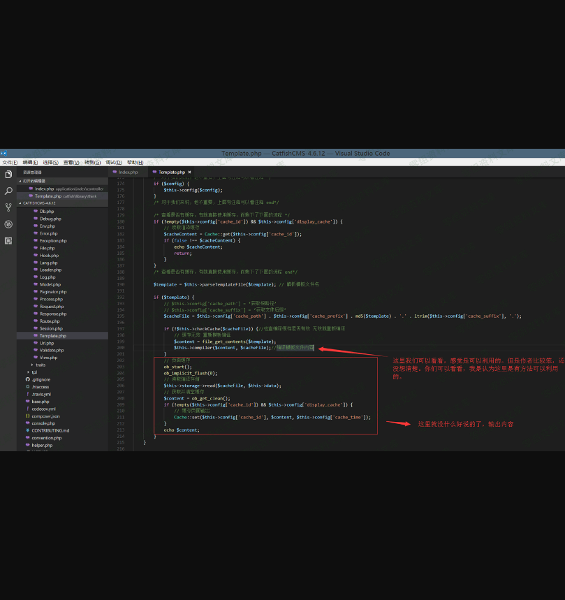Close the Template.php editor tab
The image size is (565, 600).
tap(189, 172)
